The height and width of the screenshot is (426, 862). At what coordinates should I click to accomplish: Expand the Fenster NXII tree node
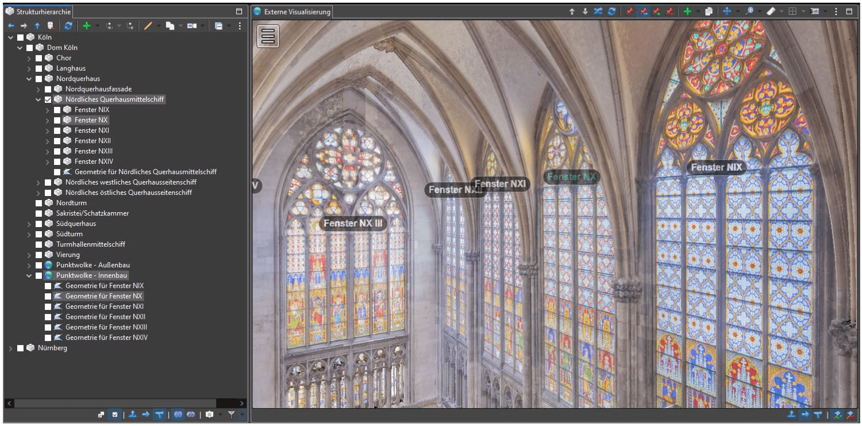pos(48,141)
